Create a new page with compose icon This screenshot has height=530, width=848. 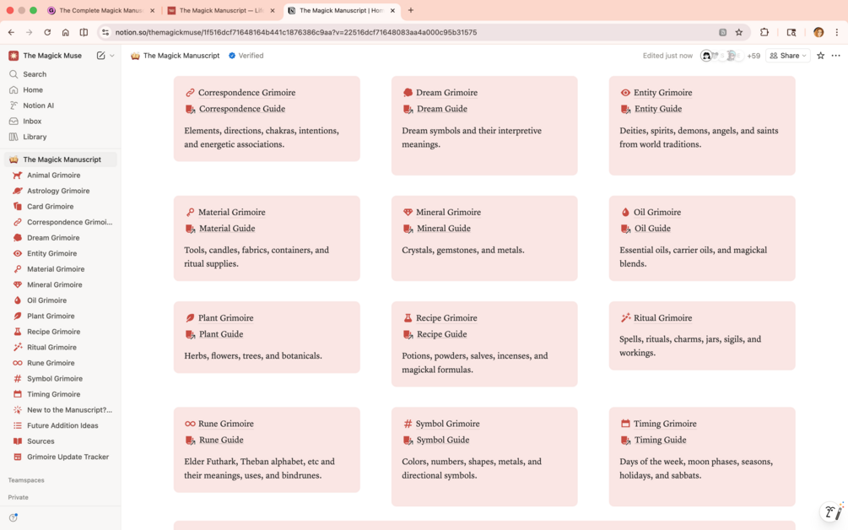tap(100, 55)
